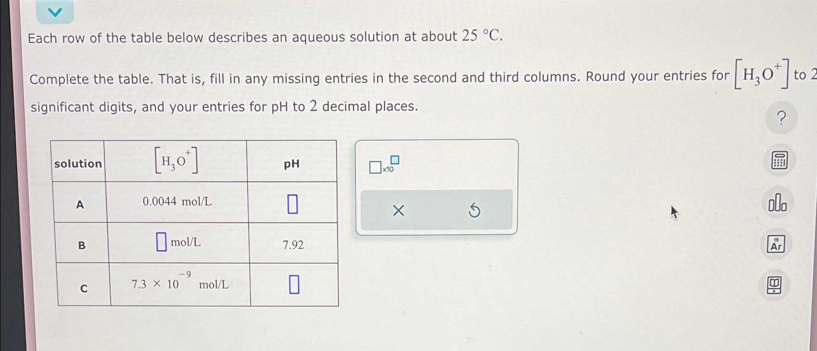This screenshot has height=351, width=817.
Task: Reset the entry with the undo arrow
Action: [x=474, y=210]
